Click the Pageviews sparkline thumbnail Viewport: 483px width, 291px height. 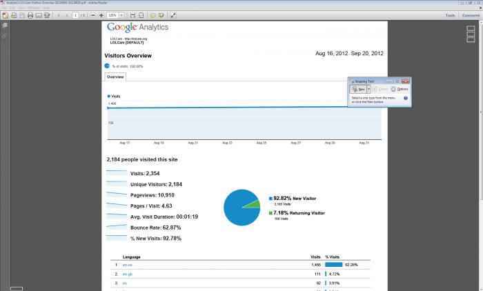[x=117, y=194]
